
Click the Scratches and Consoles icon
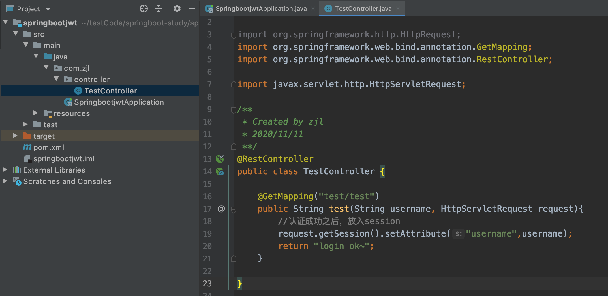[17, 181]
